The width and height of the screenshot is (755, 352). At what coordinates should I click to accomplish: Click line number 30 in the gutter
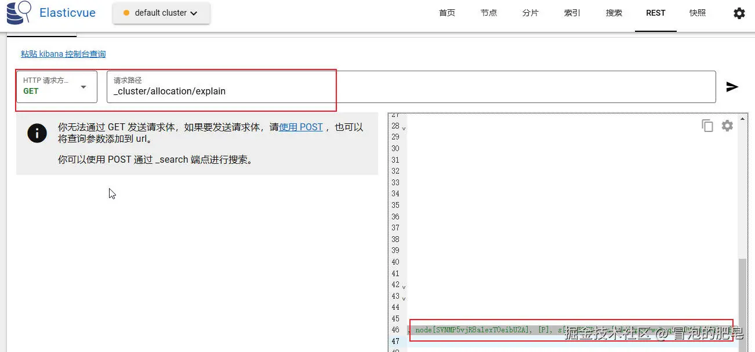(395, 148)
